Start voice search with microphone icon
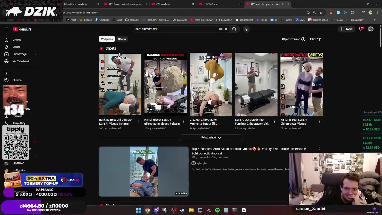This screenshot has width=382, height=215. point(246,29)
